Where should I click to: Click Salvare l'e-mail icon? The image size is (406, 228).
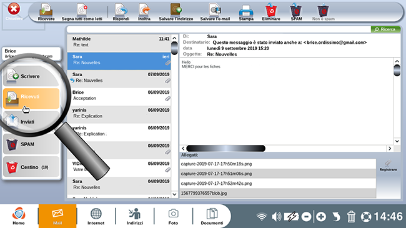pos(215,12)
